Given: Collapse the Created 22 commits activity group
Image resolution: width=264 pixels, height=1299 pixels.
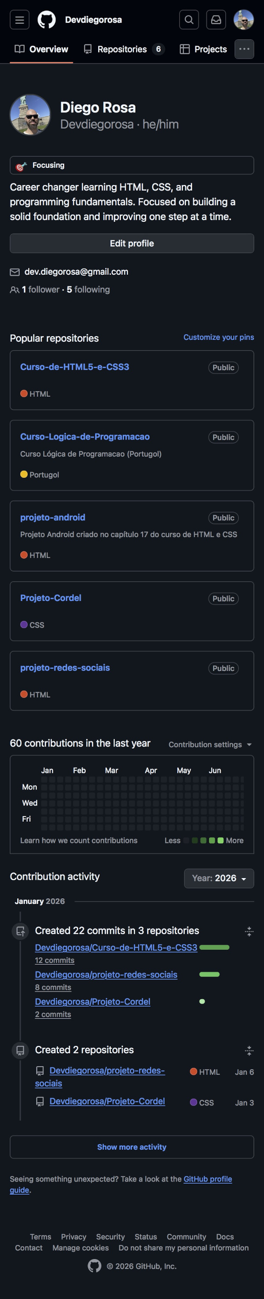Looking at the screenshot, I should [249, 931].
